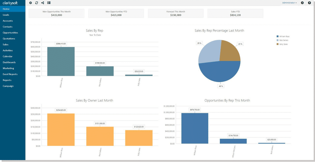Click the $254,825.00 orange bar

61,130
